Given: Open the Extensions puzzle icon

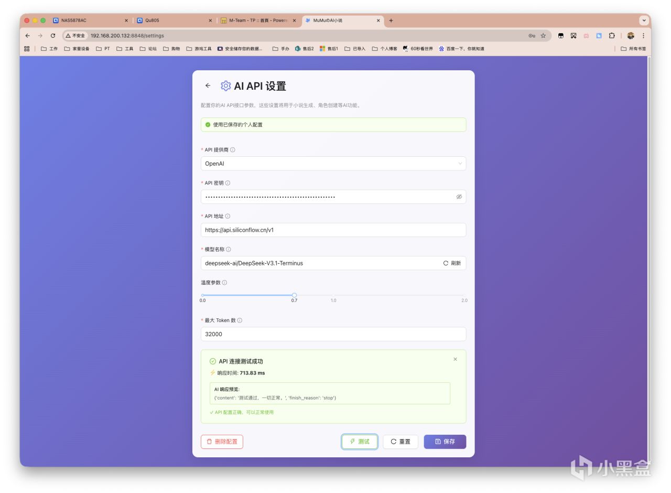Looking at the screenshot, I should (612, 36).
